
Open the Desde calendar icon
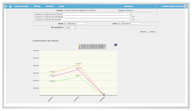click(x=66, y=24)
